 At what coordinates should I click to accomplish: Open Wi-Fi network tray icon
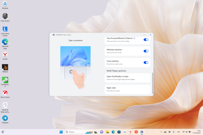tap(183, 132)
